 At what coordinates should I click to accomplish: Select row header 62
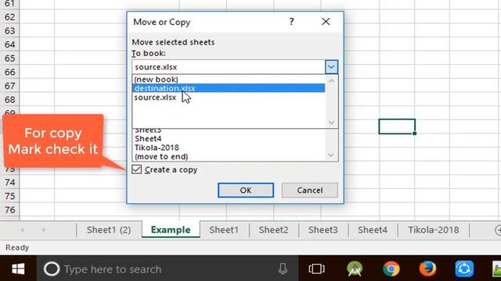[x=9, y=17]
